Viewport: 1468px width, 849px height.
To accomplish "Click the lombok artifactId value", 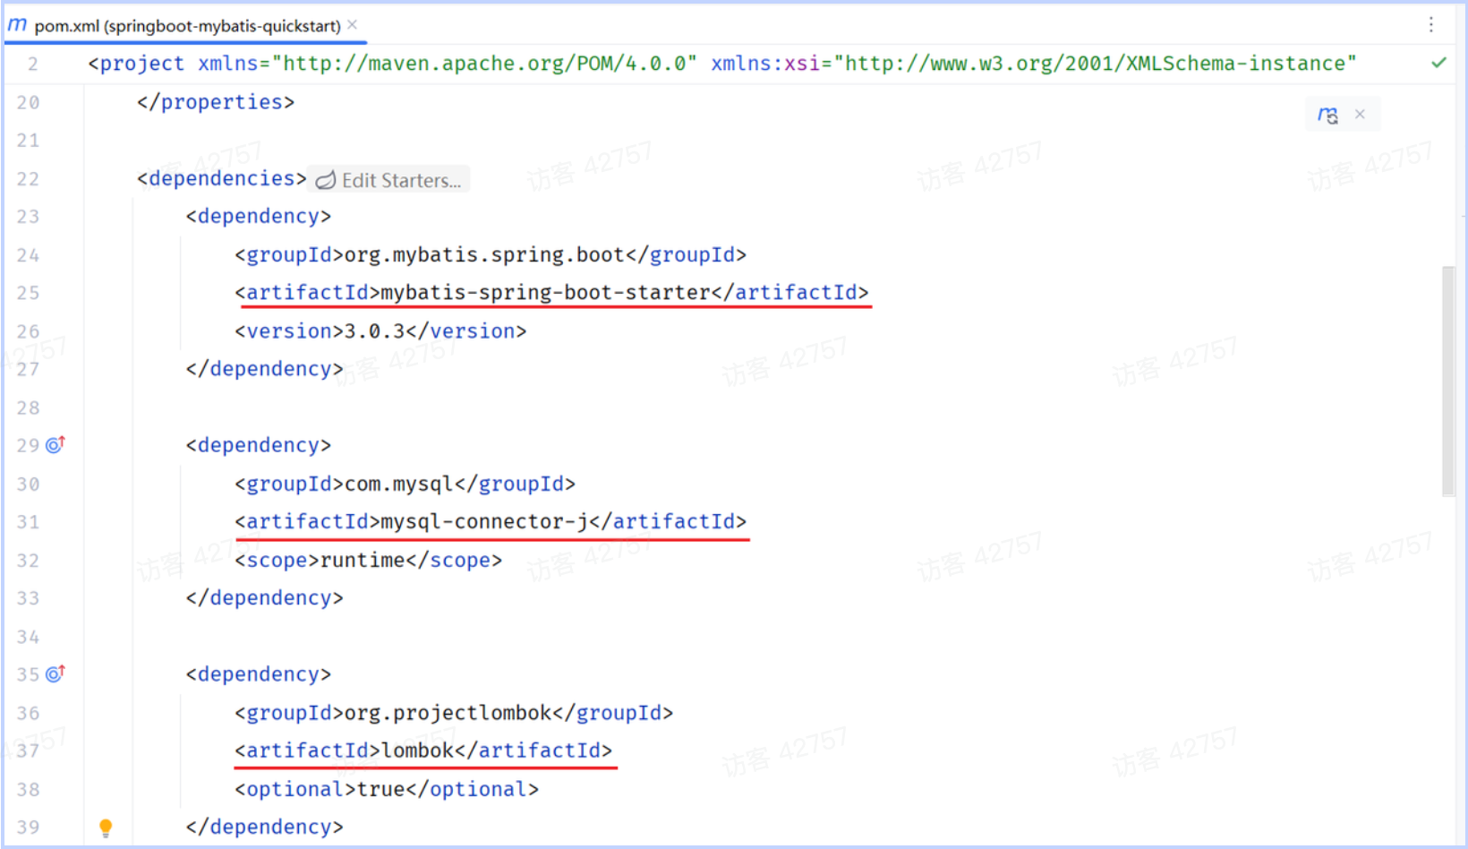I will [417, 750].
